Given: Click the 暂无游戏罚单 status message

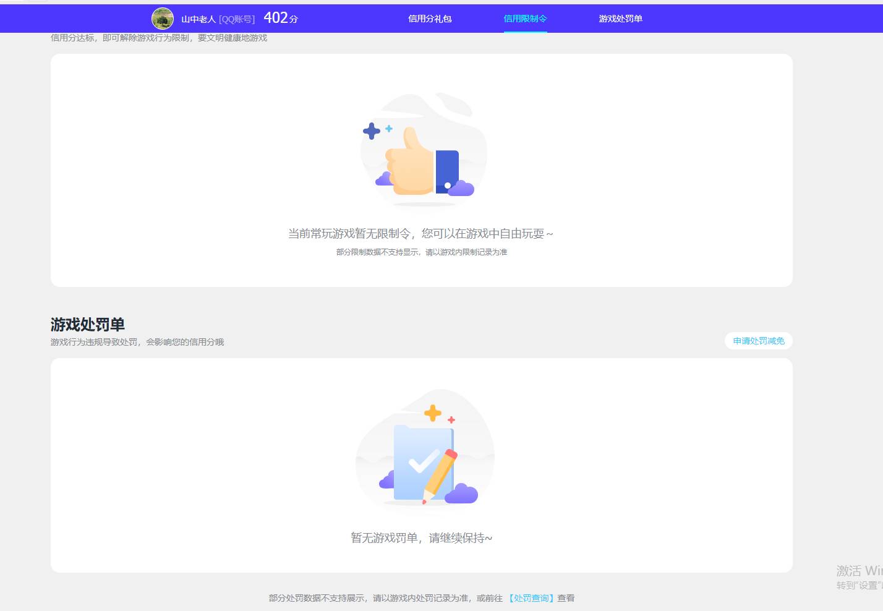Looking at the screenshot, I should [x=421, y=538].
